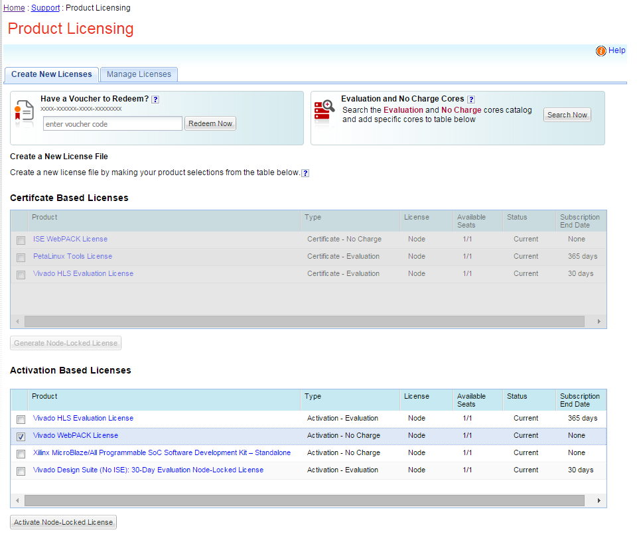The height and width of the screenshot is (544, 639).
Task: Open certificate-based Vivado HLS Evaluation License link
Action: pos(83,273)
